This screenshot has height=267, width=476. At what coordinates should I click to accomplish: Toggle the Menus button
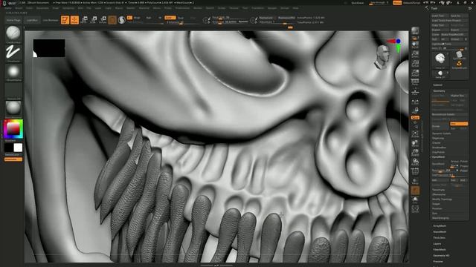point(397,3)
